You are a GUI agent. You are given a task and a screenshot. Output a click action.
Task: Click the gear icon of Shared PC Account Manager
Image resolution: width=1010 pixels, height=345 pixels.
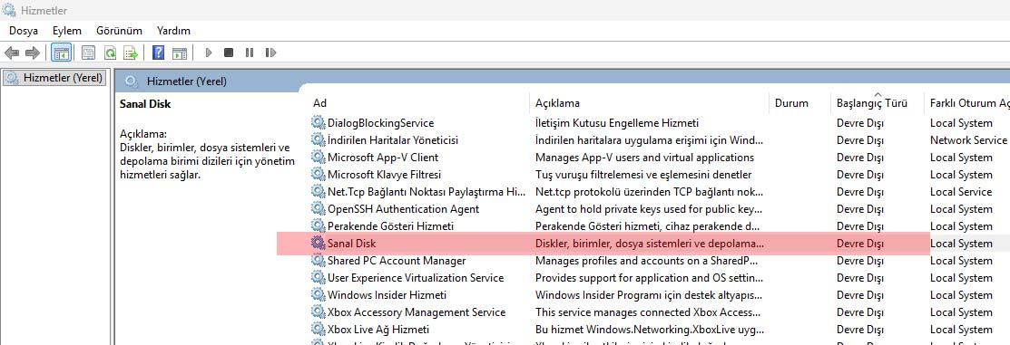(x=319, y=261)
